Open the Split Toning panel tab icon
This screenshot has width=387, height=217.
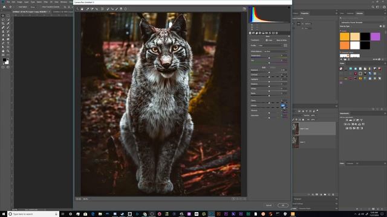point(264,33)
